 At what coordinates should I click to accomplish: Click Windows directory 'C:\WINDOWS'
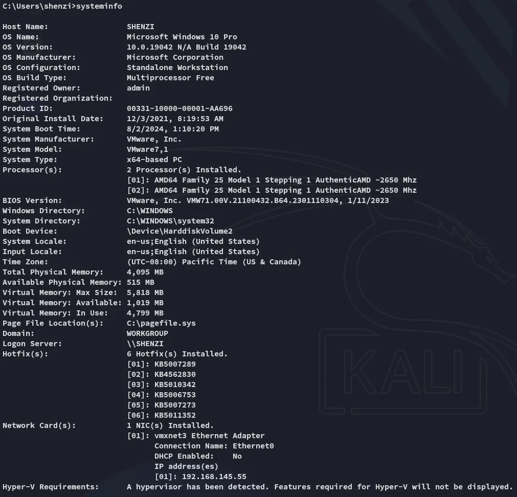tap(150, 211)
